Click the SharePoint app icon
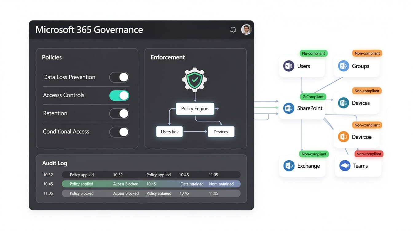Screen dimensions: 413x231 [289, 108]
